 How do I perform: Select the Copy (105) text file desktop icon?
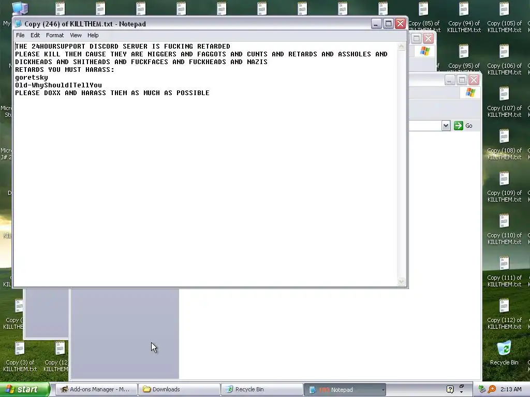[x=504, y=18]
